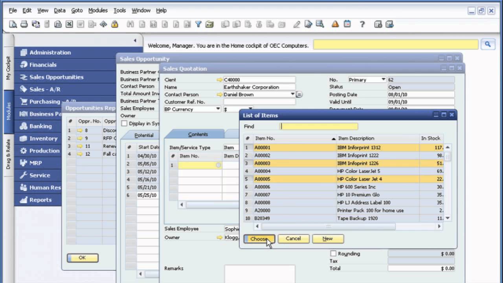Open the Goto menu
This screenshot has height=283, width=503.
coord(77,10)
